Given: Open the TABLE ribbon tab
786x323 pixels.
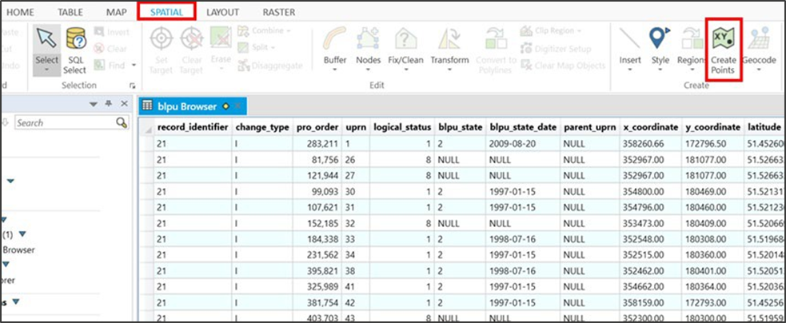Looking at the screenshot, I should 70,12.
